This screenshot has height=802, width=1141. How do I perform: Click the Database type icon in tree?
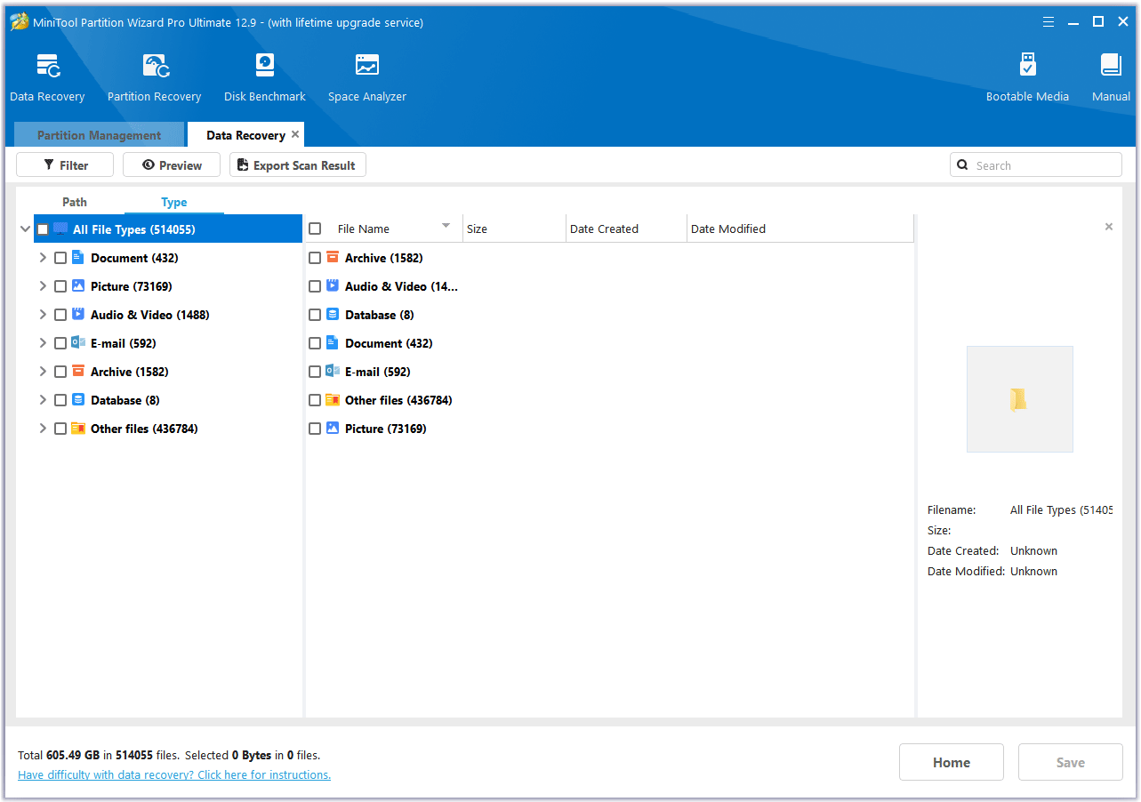tap(77, 400)
